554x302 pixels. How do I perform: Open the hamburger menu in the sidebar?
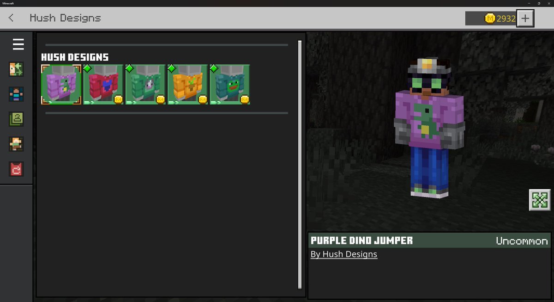click(x=18, y=44)
